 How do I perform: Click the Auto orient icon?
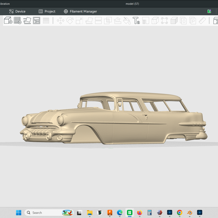click(x=27, y=20)
